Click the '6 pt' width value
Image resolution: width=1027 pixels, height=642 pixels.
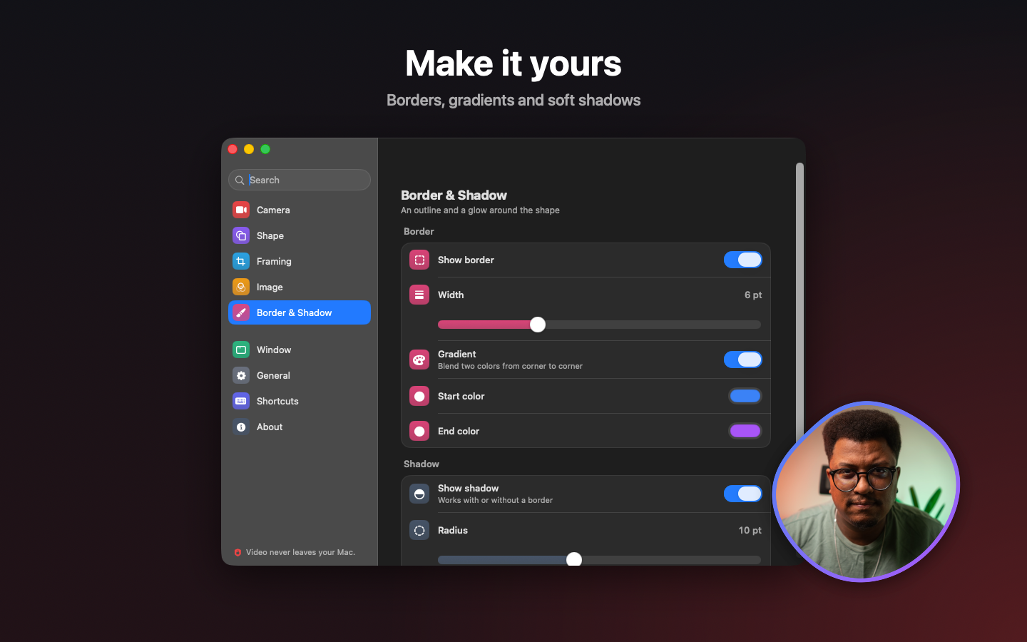click(753, 295)
